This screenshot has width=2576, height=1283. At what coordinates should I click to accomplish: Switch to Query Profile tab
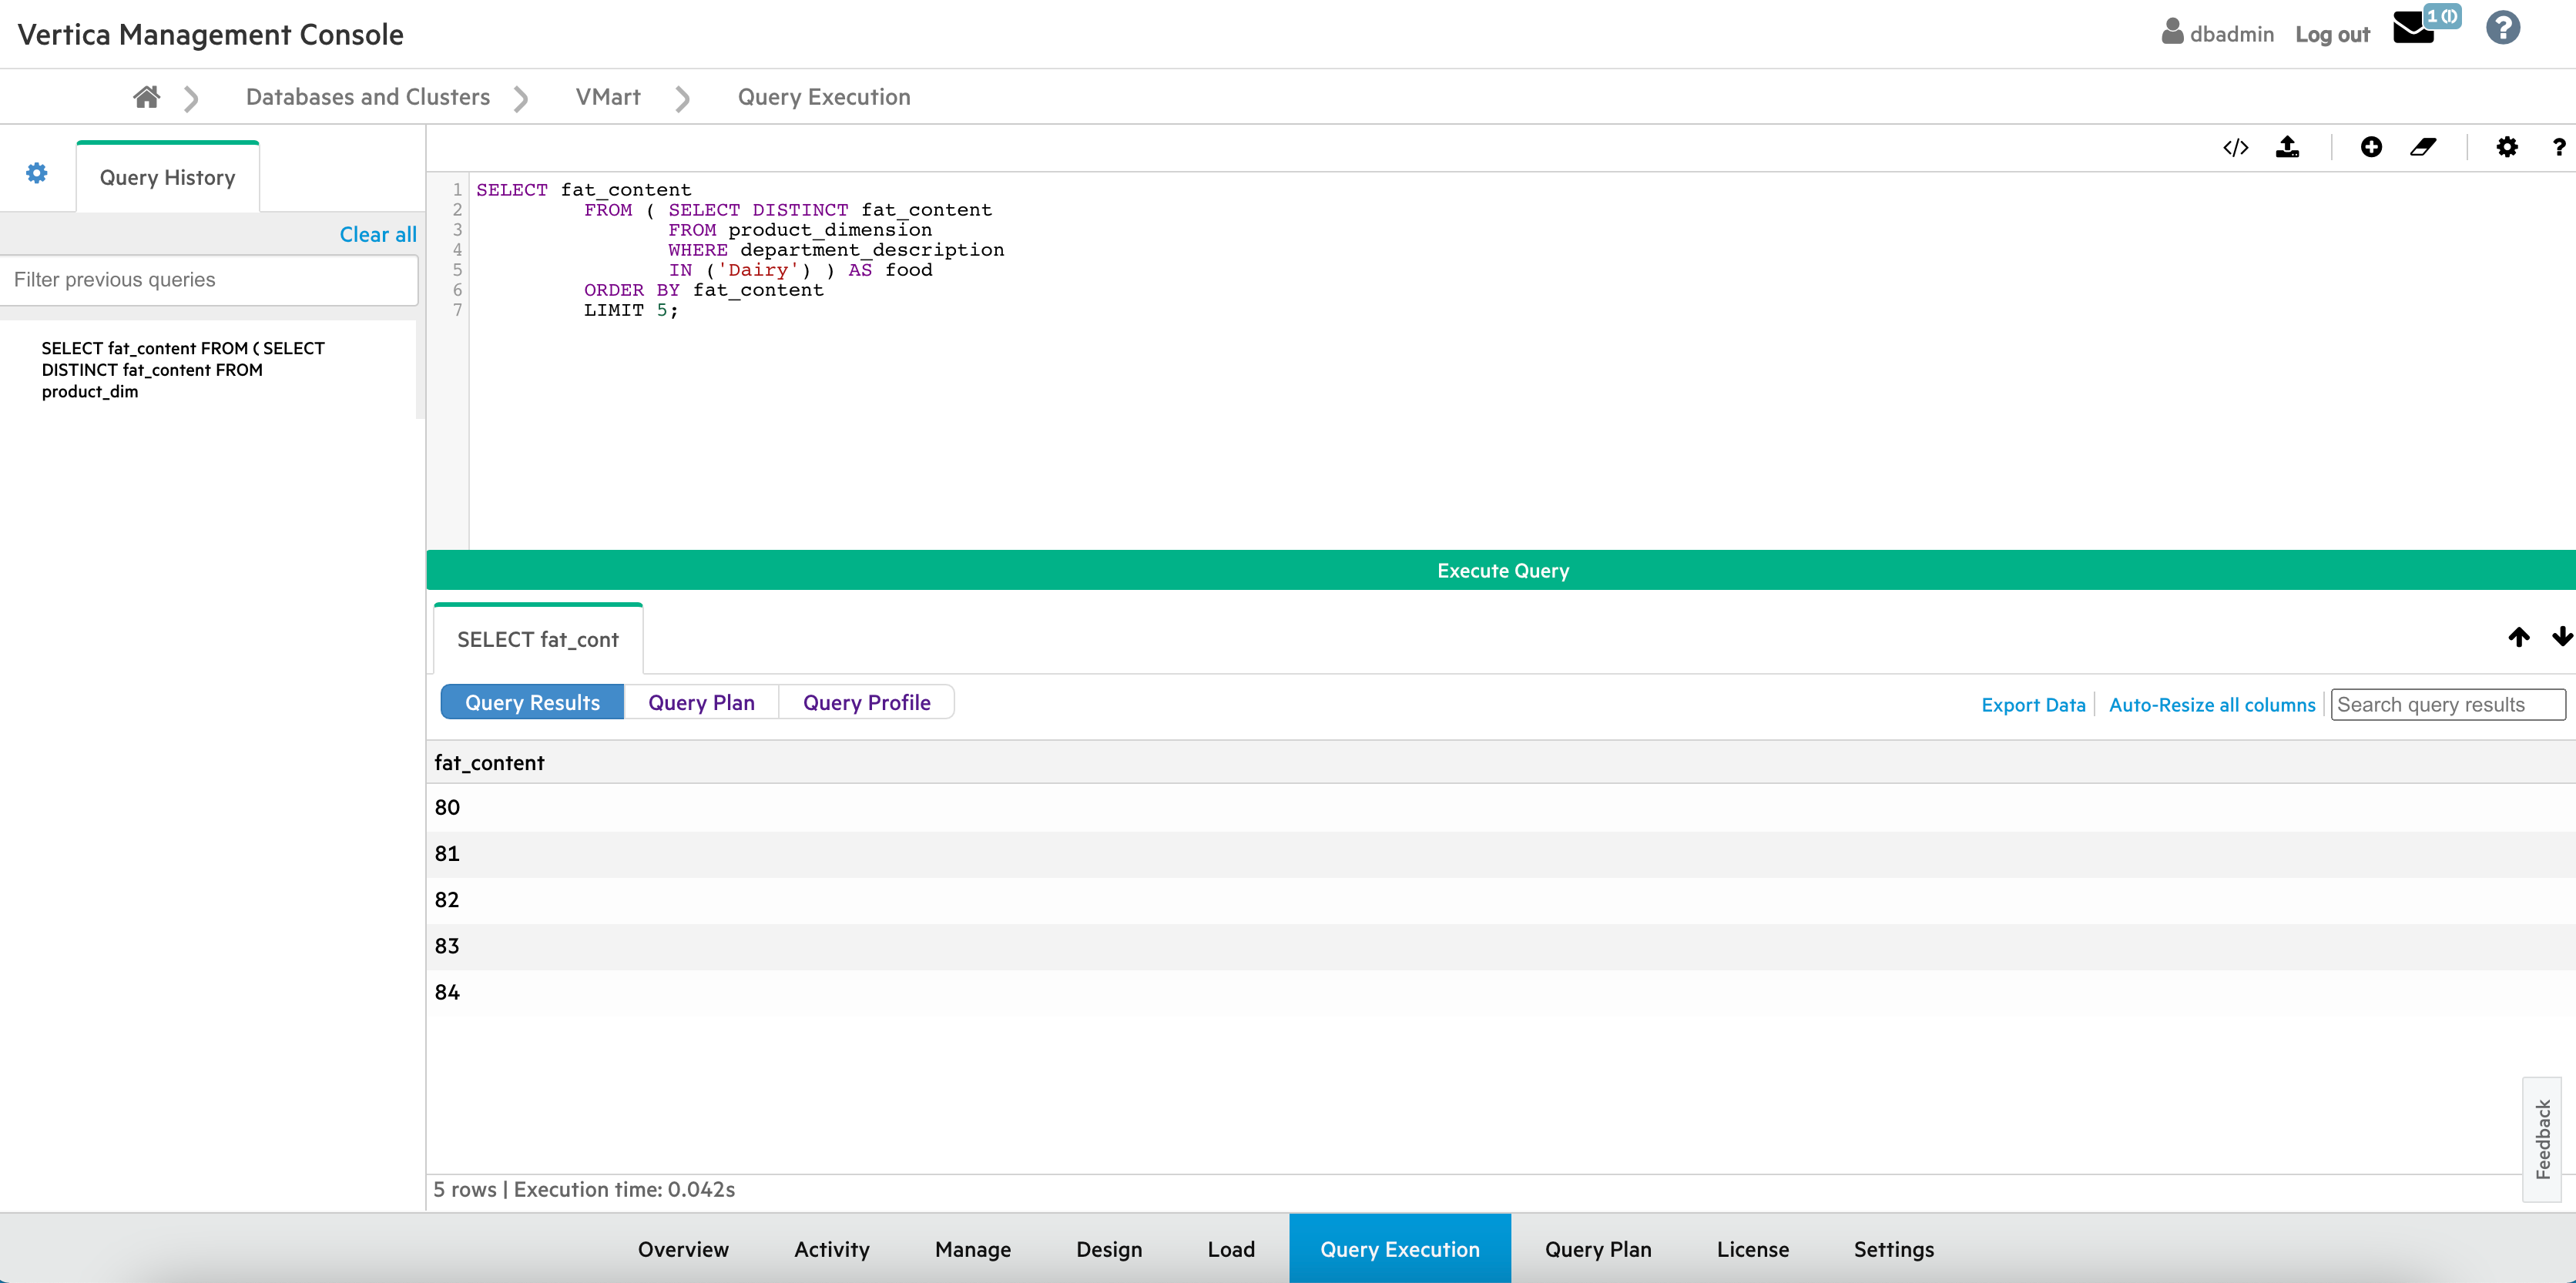[x=866, y=702]
